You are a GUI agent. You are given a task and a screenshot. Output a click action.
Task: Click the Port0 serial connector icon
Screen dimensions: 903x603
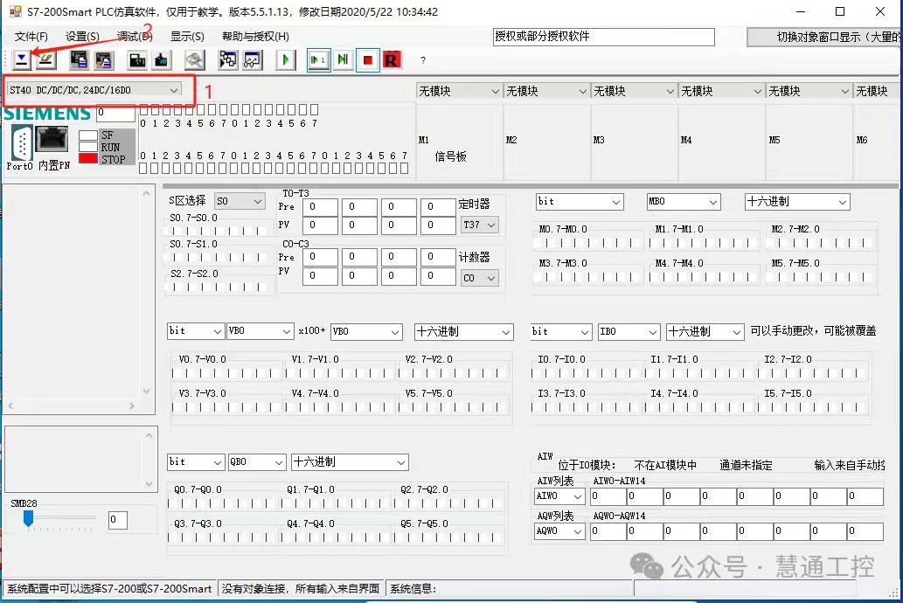pos(21,142)
